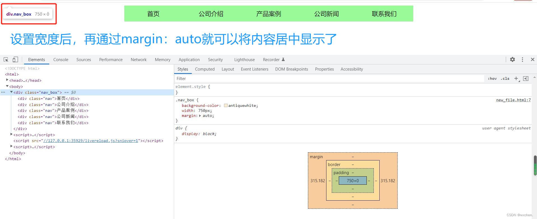Click the 750×0 content box in box model

click(353, 181)
